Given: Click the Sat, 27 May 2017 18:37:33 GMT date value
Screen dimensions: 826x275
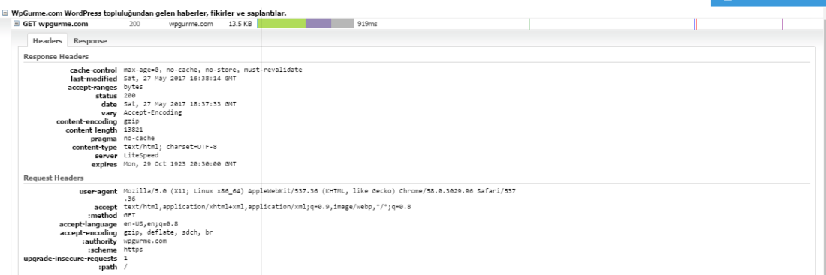Looking at the screenshot, I should pos(179,105).
